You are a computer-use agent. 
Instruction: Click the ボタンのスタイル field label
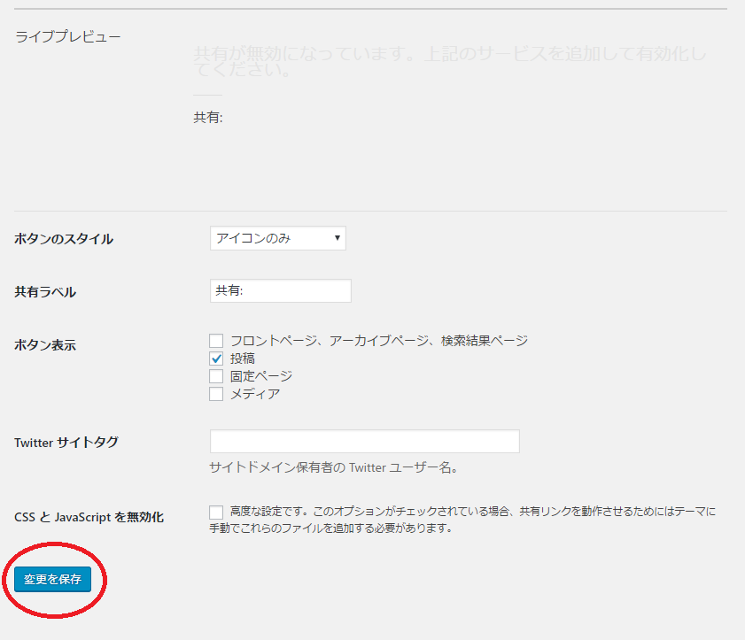pos(64,239)
